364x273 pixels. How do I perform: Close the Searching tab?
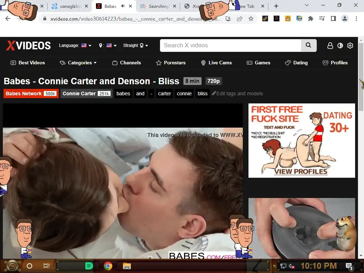[175, 6]
